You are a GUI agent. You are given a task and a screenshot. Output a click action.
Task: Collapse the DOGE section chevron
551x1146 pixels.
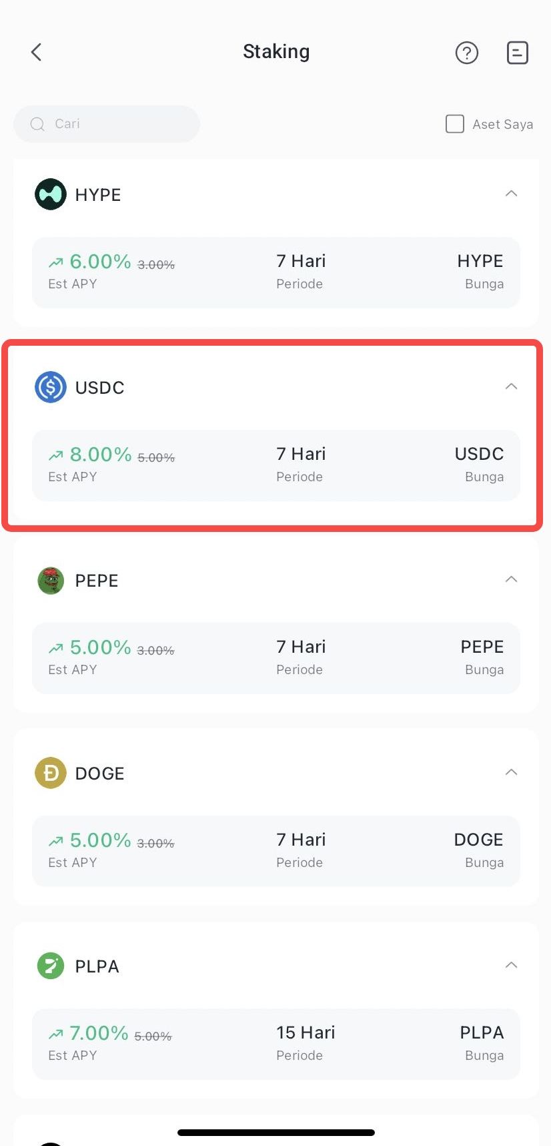point(511,772)
